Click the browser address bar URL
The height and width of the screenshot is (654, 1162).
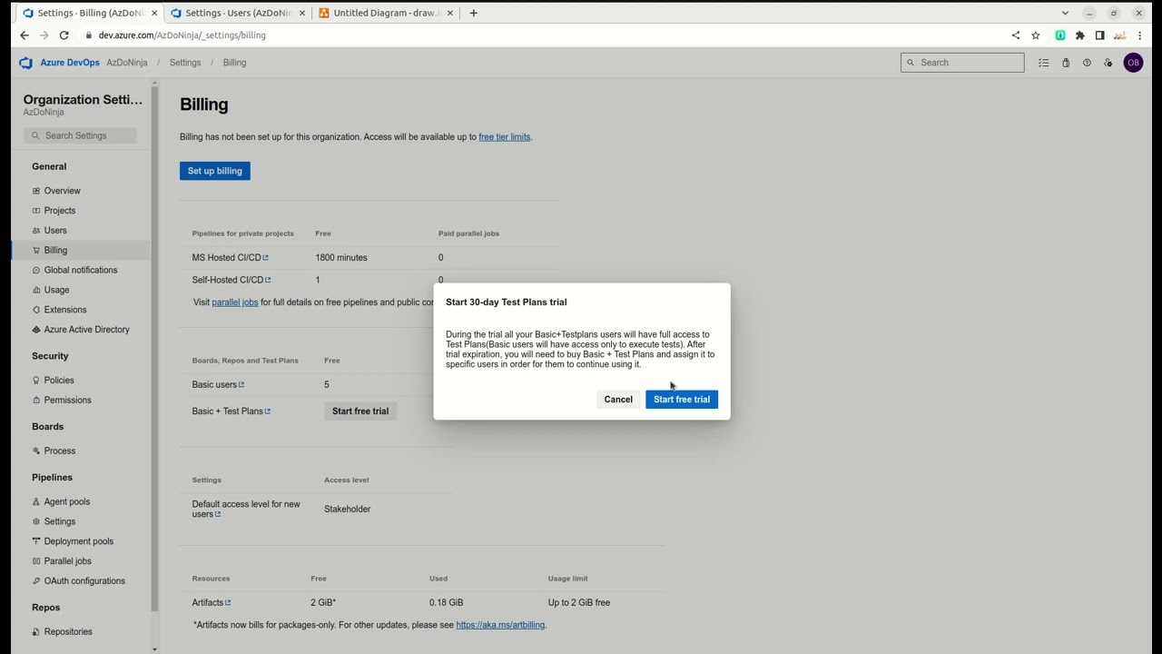182,35
